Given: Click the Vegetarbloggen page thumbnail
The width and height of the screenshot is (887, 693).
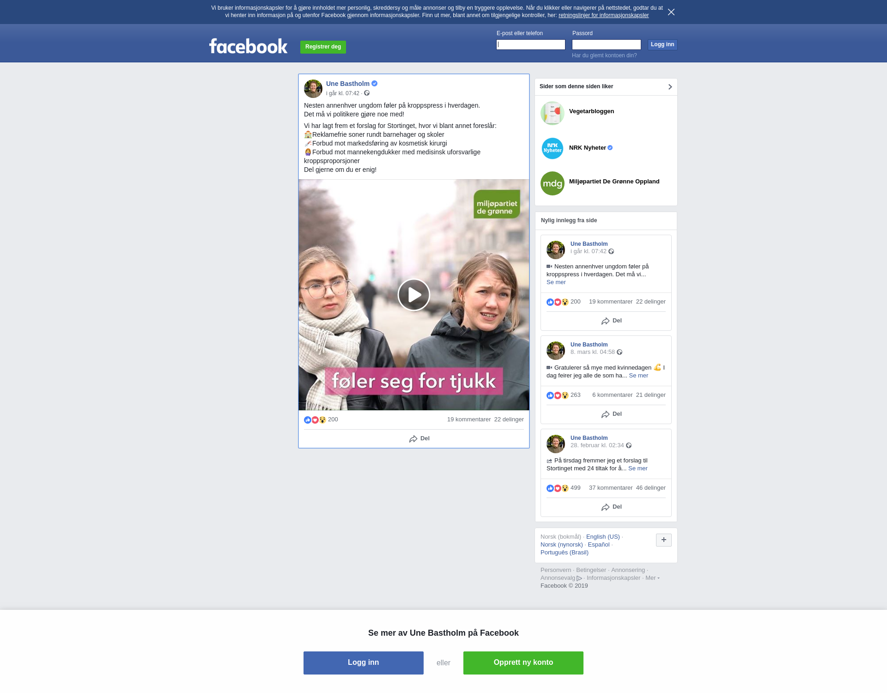Looking at the screenshot, I should tap(552, 113).
